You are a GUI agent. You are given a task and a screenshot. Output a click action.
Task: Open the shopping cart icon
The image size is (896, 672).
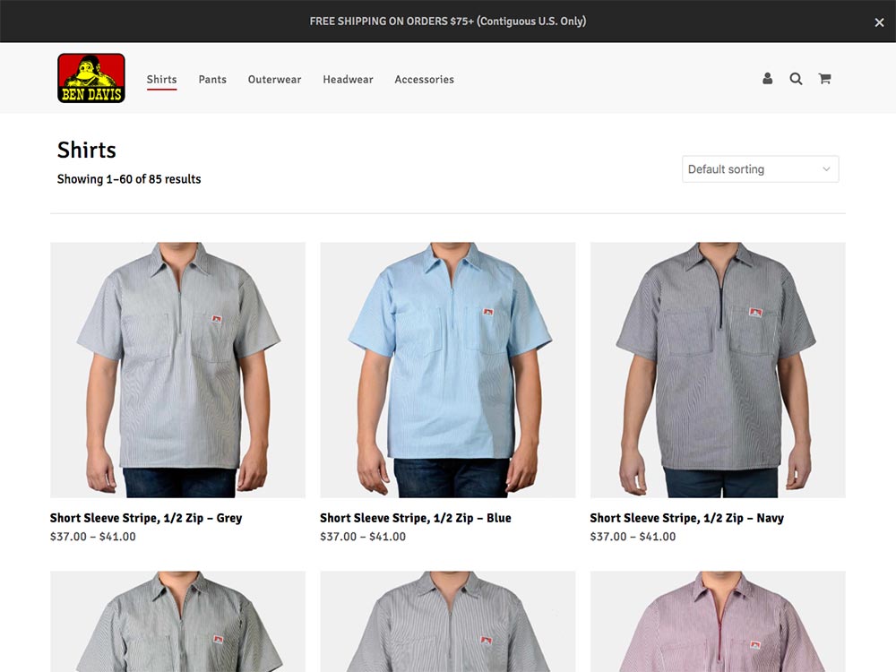(x=824, y=79)
